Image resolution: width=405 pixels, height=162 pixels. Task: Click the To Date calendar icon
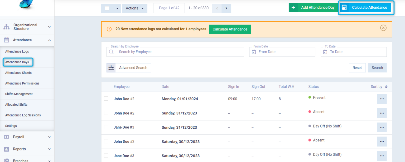[325, 52]
